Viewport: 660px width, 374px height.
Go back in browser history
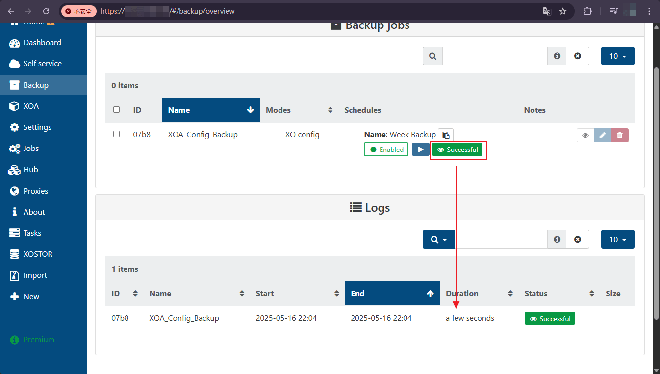click(11, 11)
